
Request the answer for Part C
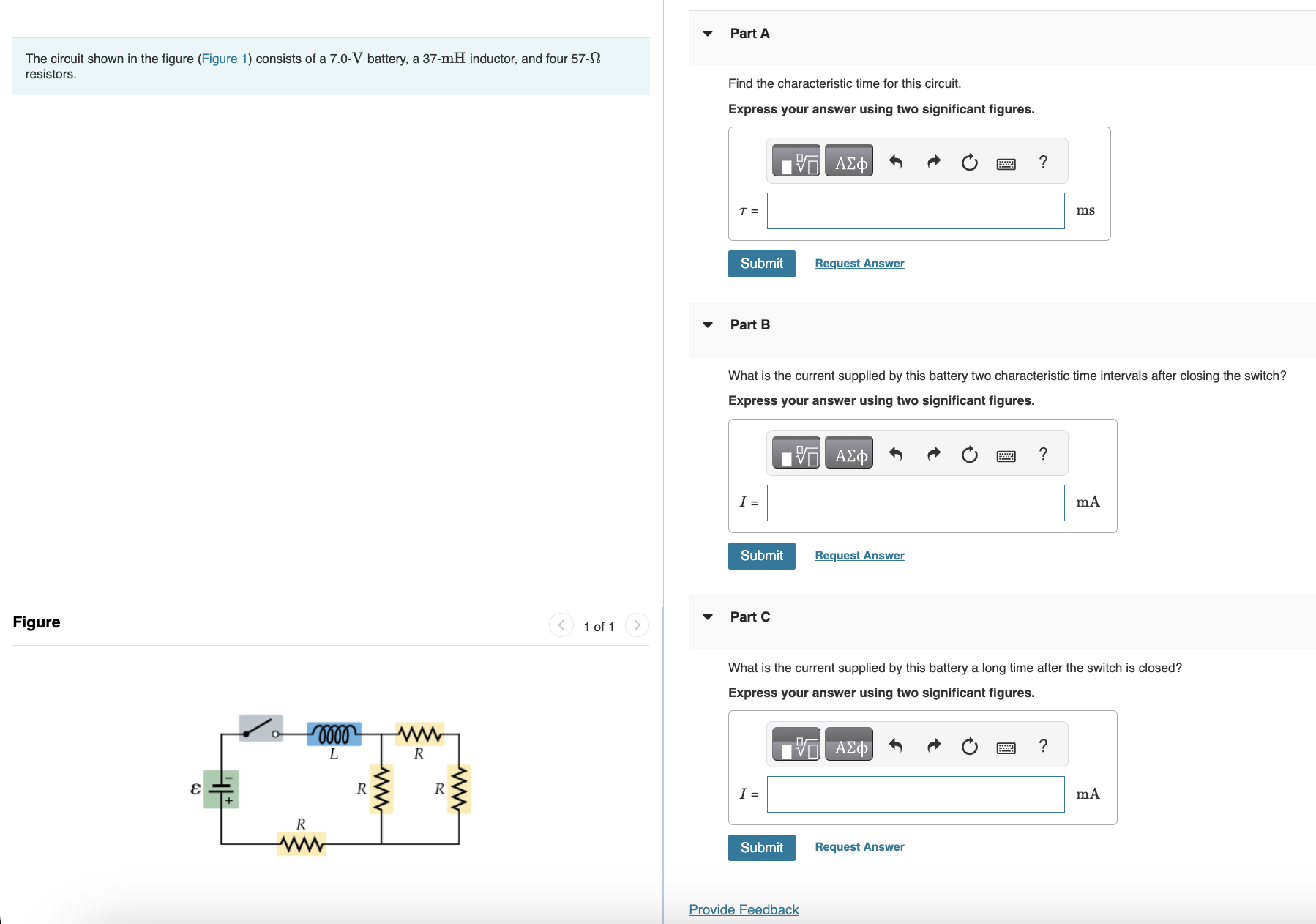tap(860, 847)
